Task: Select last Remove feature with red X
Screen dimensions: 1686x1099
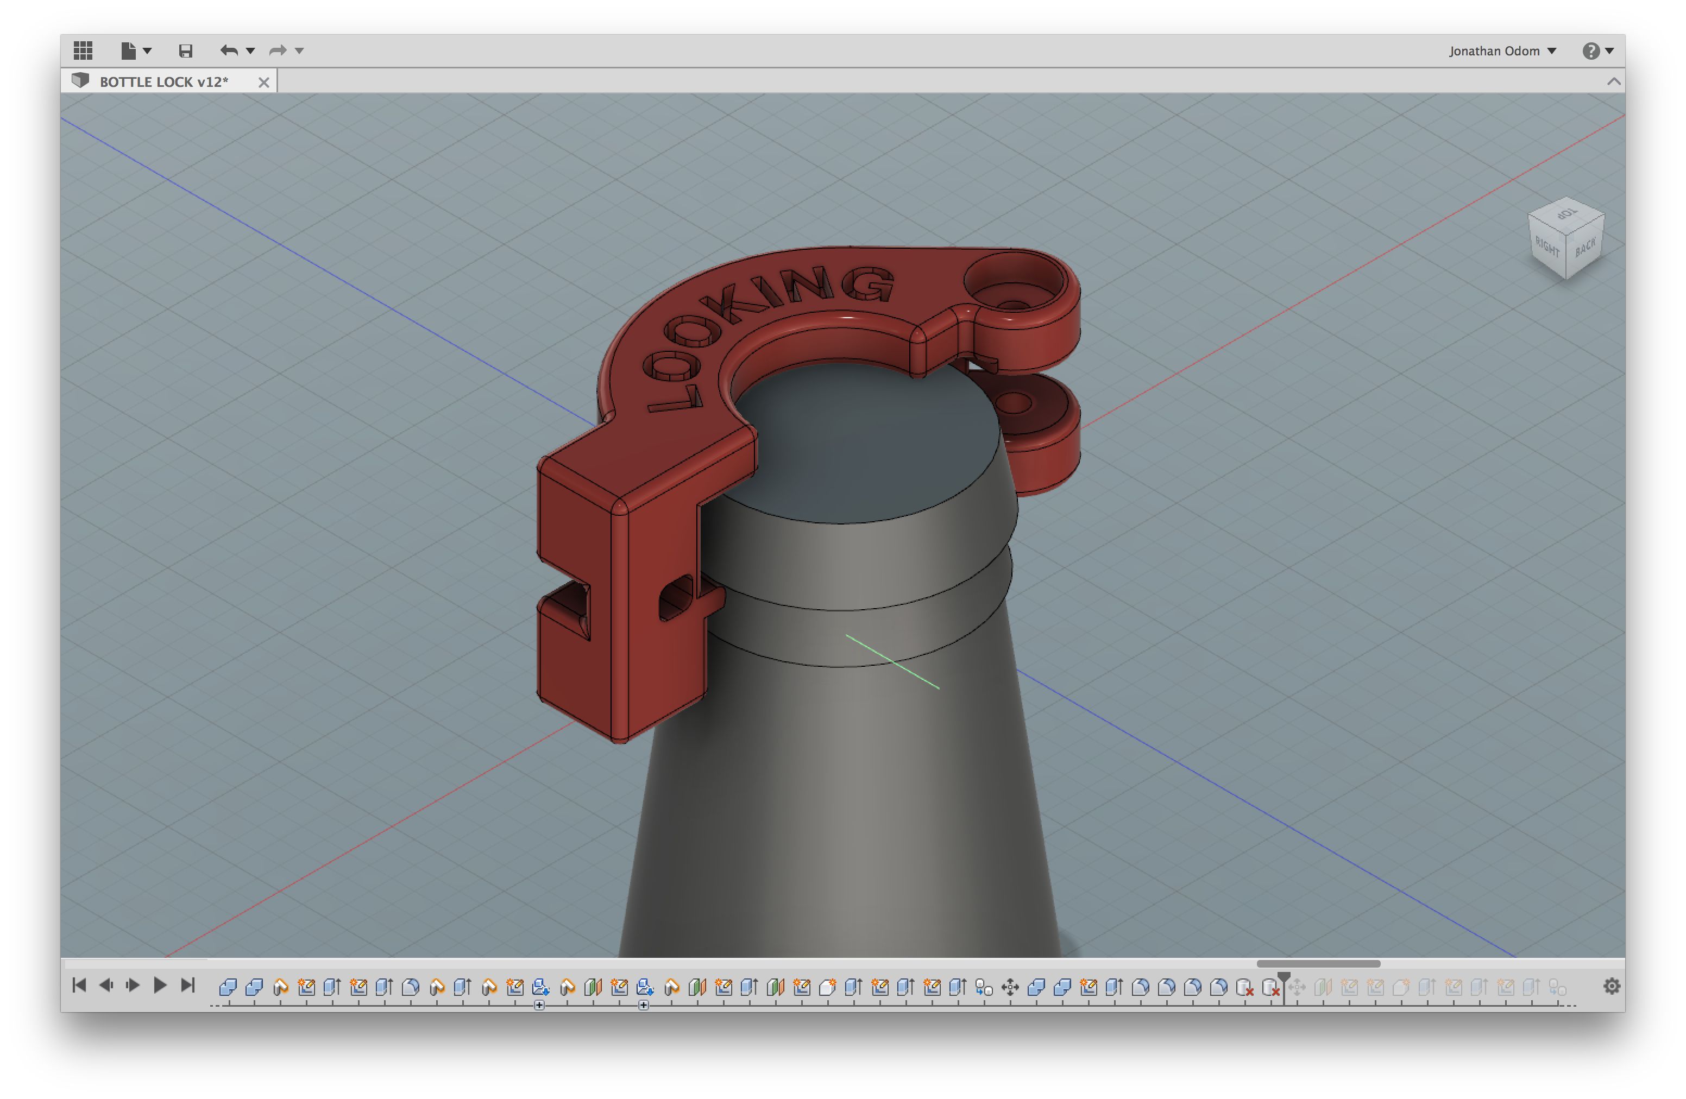Action: coord(1271,987)
